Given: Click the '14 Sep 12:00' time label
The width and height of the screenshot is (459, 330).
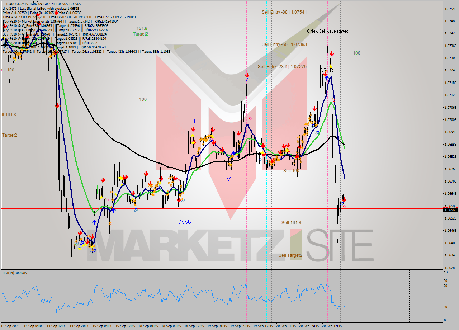Looking at the screenshot, I should pos(56,326).
